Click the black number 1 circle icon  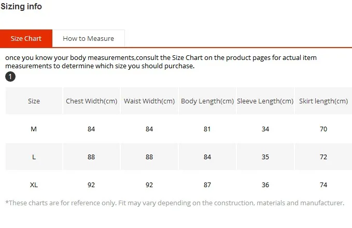tap(10, 77)
